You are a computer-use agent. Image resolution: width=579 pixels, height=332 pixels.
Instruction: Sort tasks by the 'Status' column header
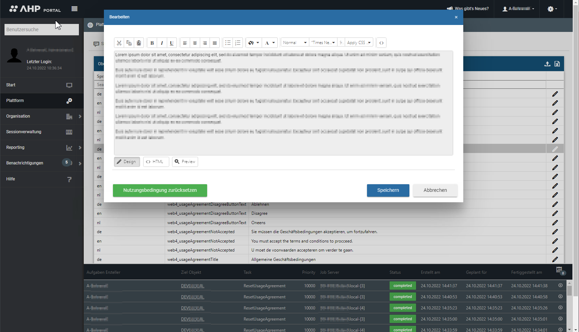395,272
